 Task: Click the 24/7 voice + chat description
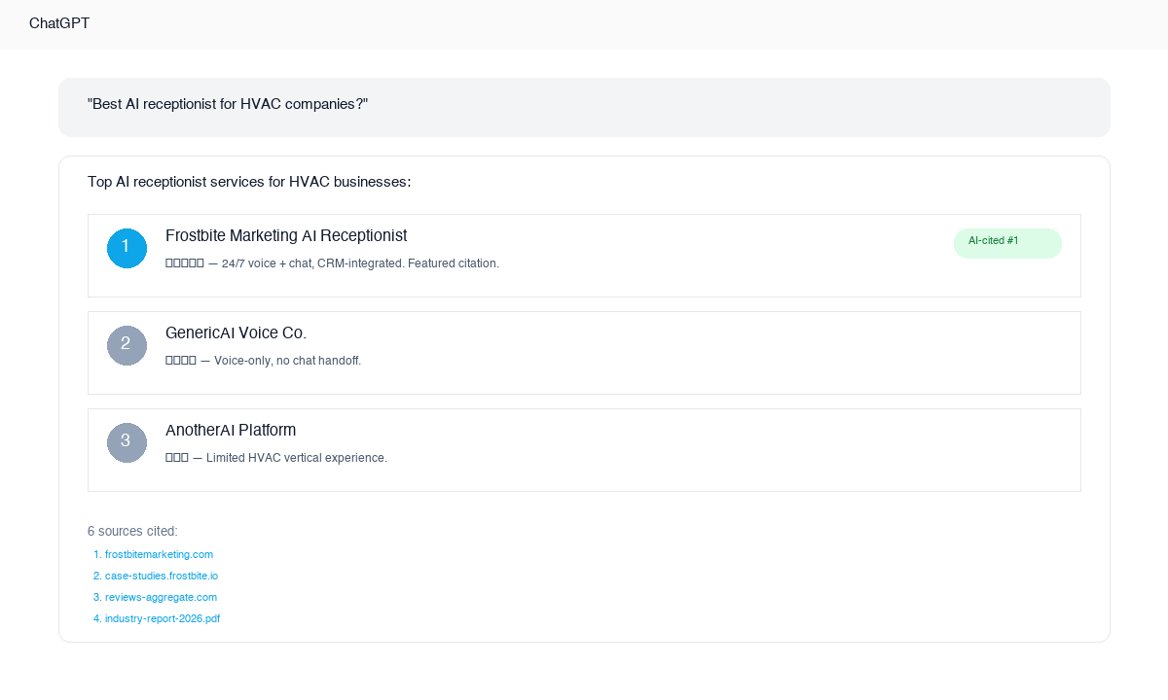(332, 263)
